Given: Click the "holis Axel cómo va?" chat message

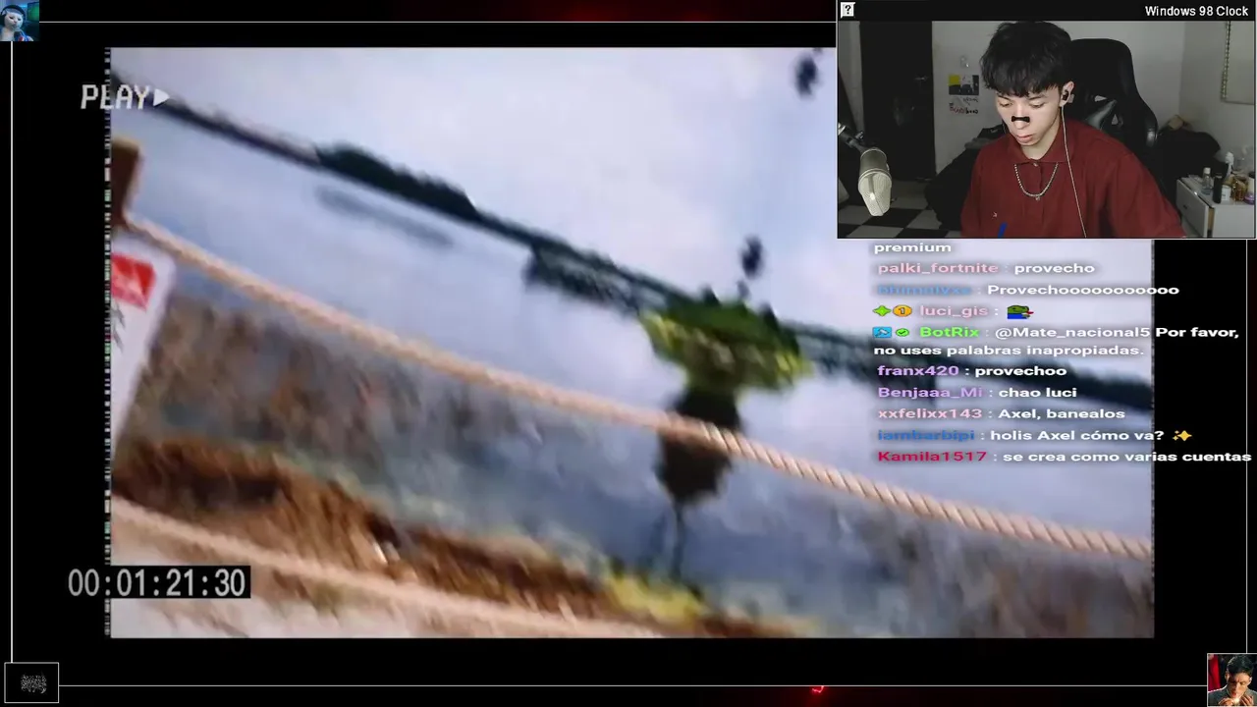Looking at the screenshot, I should tap(1077, 435).
